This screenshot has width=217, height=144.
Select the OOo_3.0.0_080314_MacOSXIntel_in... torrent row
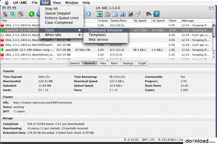[106, 55]
